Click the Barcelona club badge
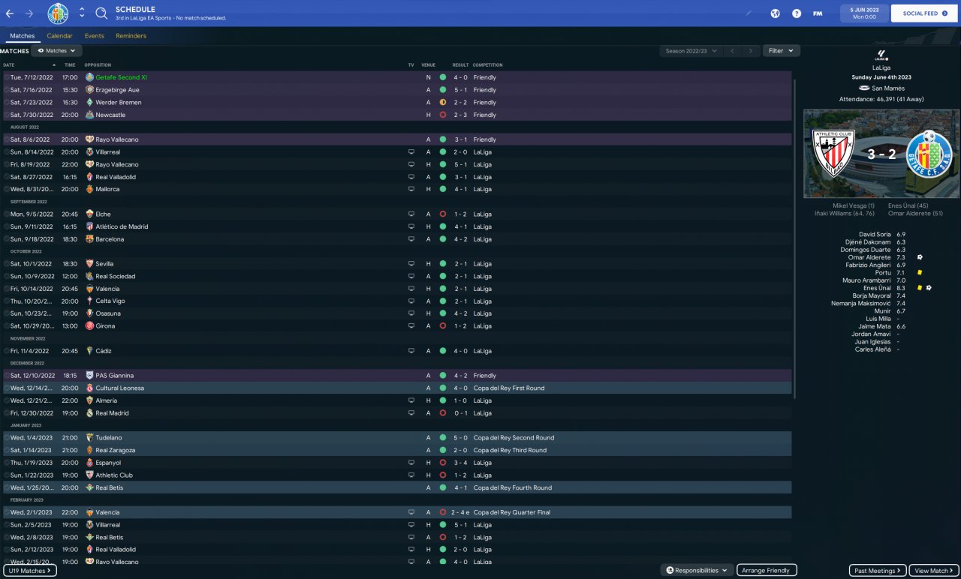Viewport: 961px width, 579px height. [89, 239]
